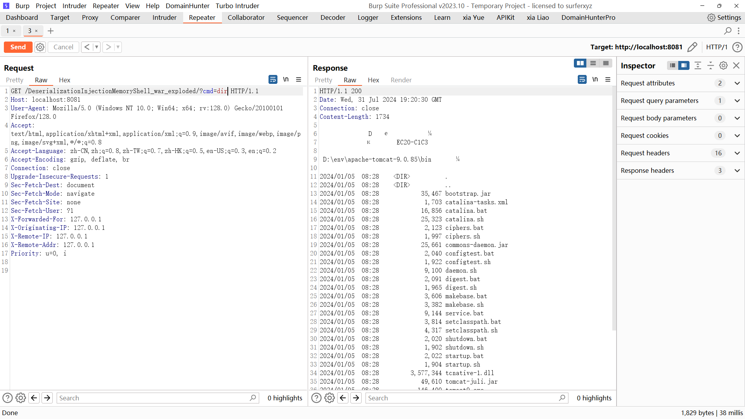The width and height of the screenshot is (745, 419).
Task: Go to previous request in history
Action: pyautogui.click(x=87, y=47)
